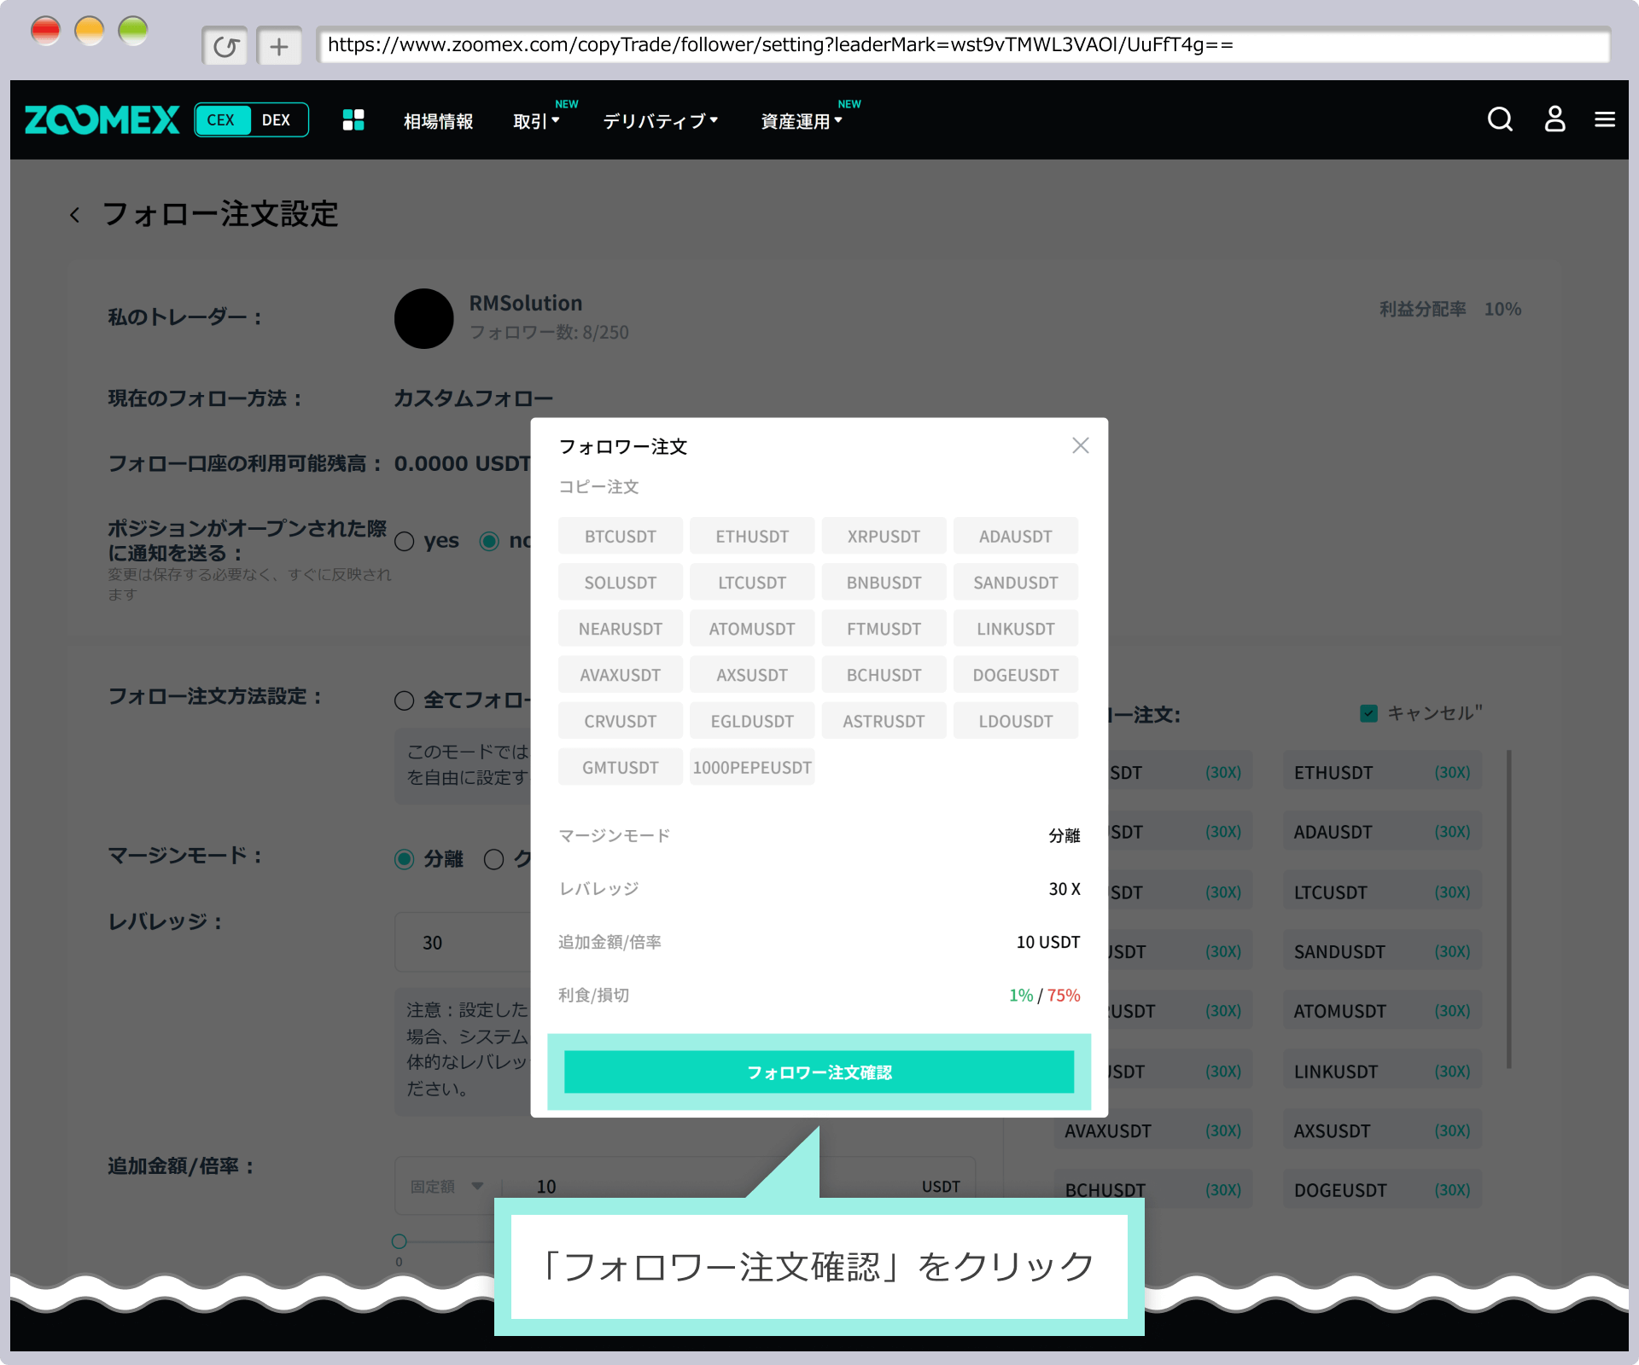Select AXSUSDT (30X) in background list

pos(1381,1130)
